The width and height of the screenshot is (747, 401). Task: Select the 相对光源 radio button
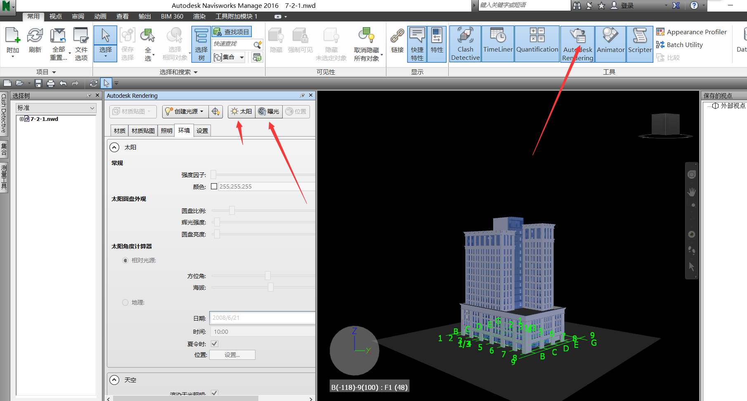point(125,260)
